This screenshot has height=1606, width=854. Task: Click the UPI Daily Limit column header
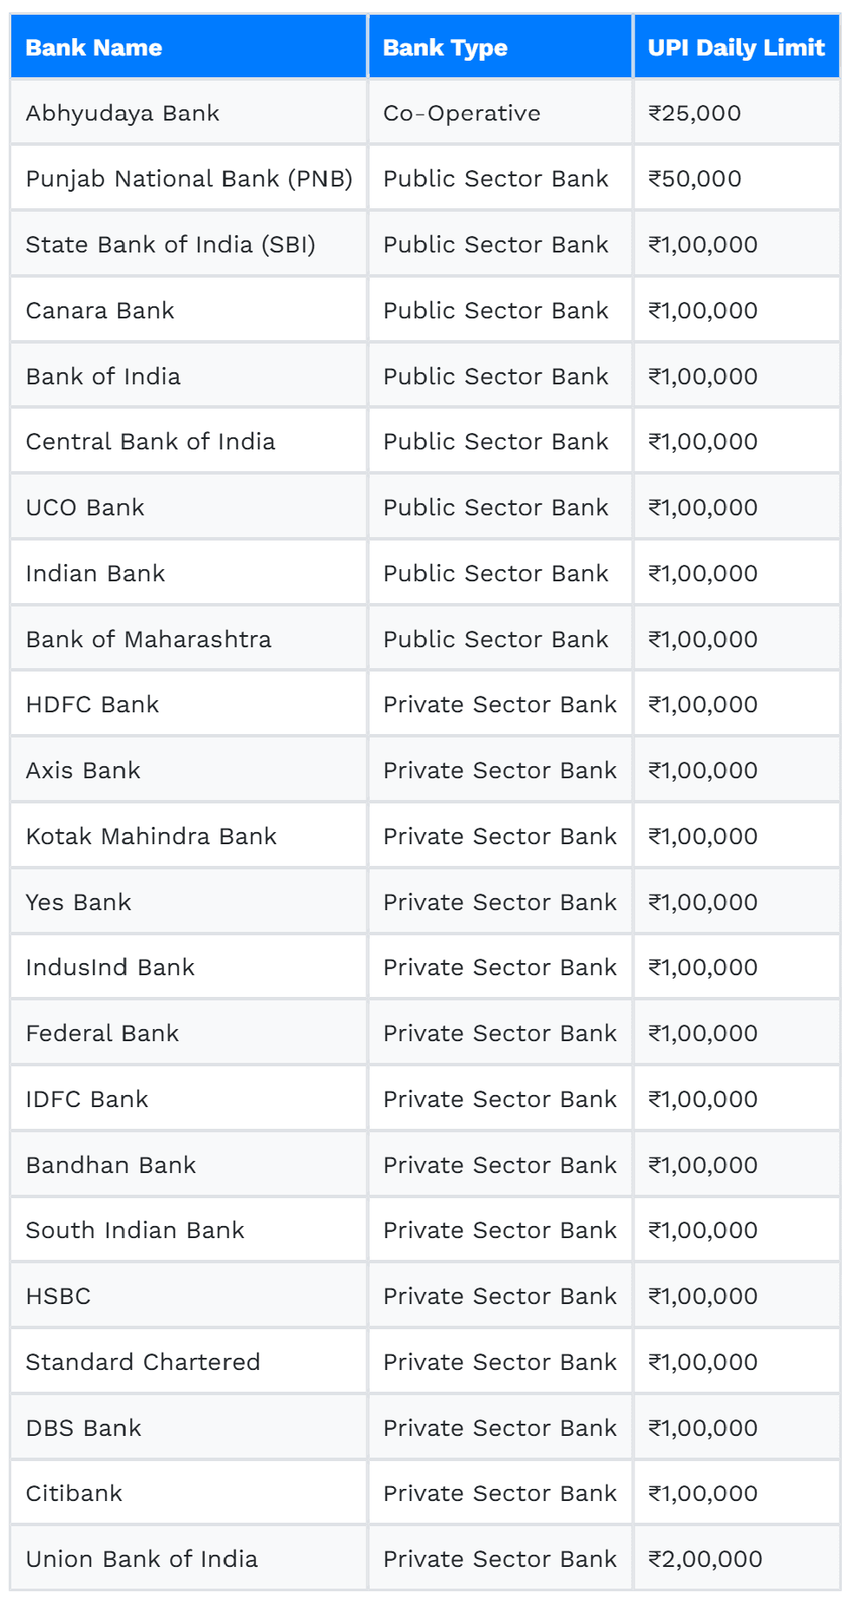(x=737, y=47)
